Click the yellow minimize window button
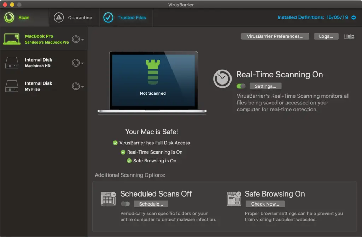 tap(12, 5)
